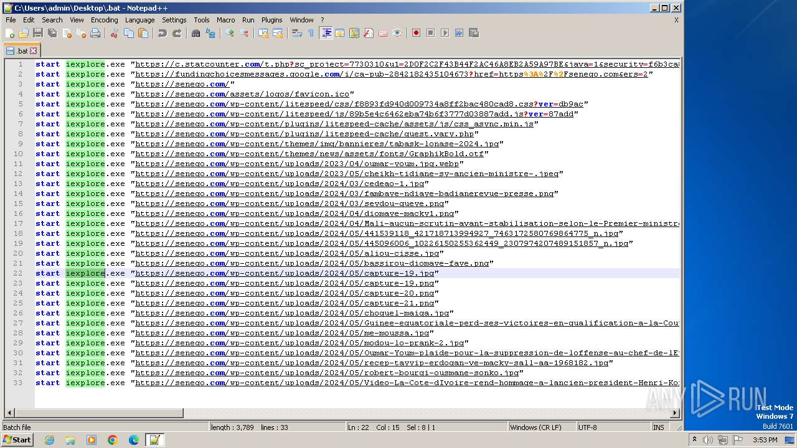Open the Encoding menu
The height and width of the screenshot is (448, 797).
104,20
